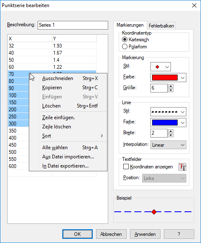Increase marker Größe with up arrow
The height and width of the screenshot is (243, 201).
point(171,86)
